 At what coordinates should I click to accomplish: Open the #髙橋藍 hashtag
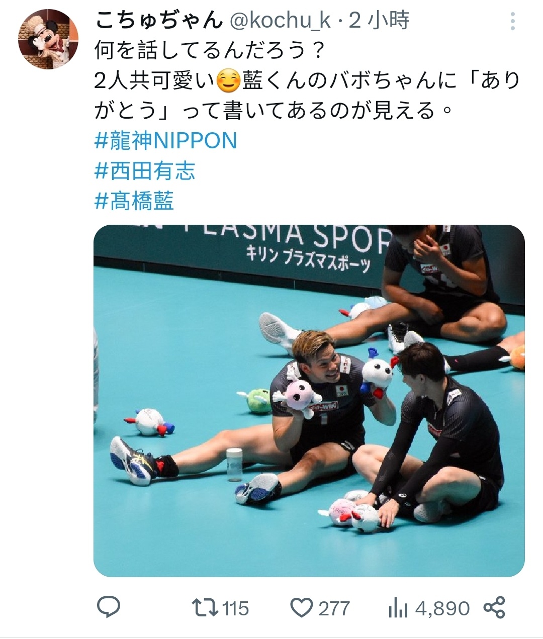click(x=134, y=201)
